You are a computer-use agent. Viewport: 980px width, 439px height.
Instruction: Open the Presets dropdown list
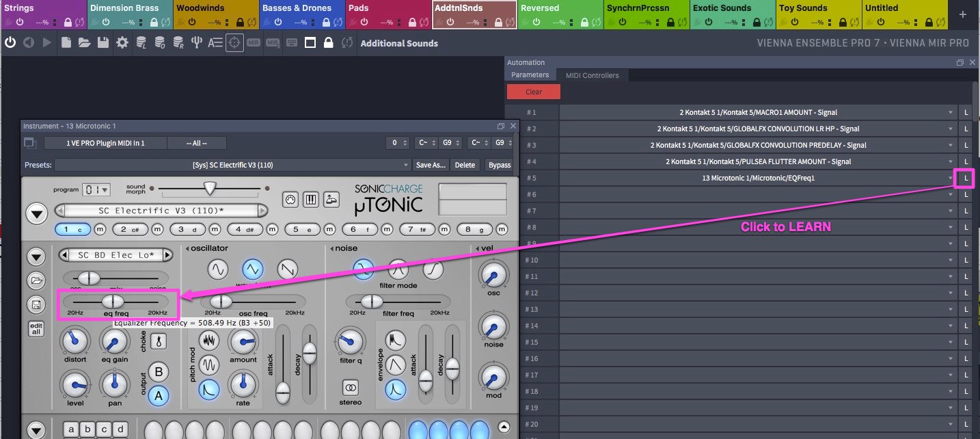[x=232, y=165]
